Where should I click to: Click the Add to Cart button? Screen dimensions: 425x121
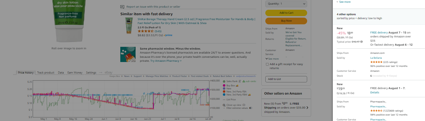coord(286,13)
